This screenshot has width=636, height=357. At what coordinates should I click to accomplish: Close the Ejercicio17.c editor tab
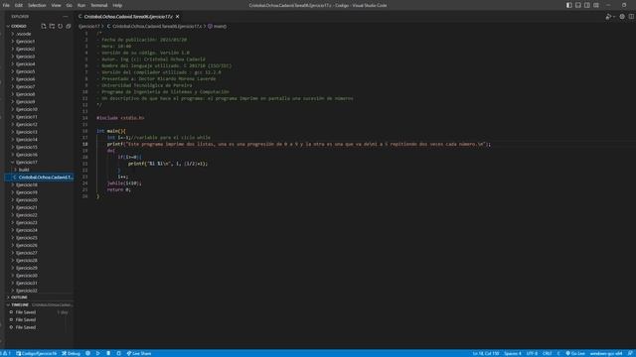177,17
